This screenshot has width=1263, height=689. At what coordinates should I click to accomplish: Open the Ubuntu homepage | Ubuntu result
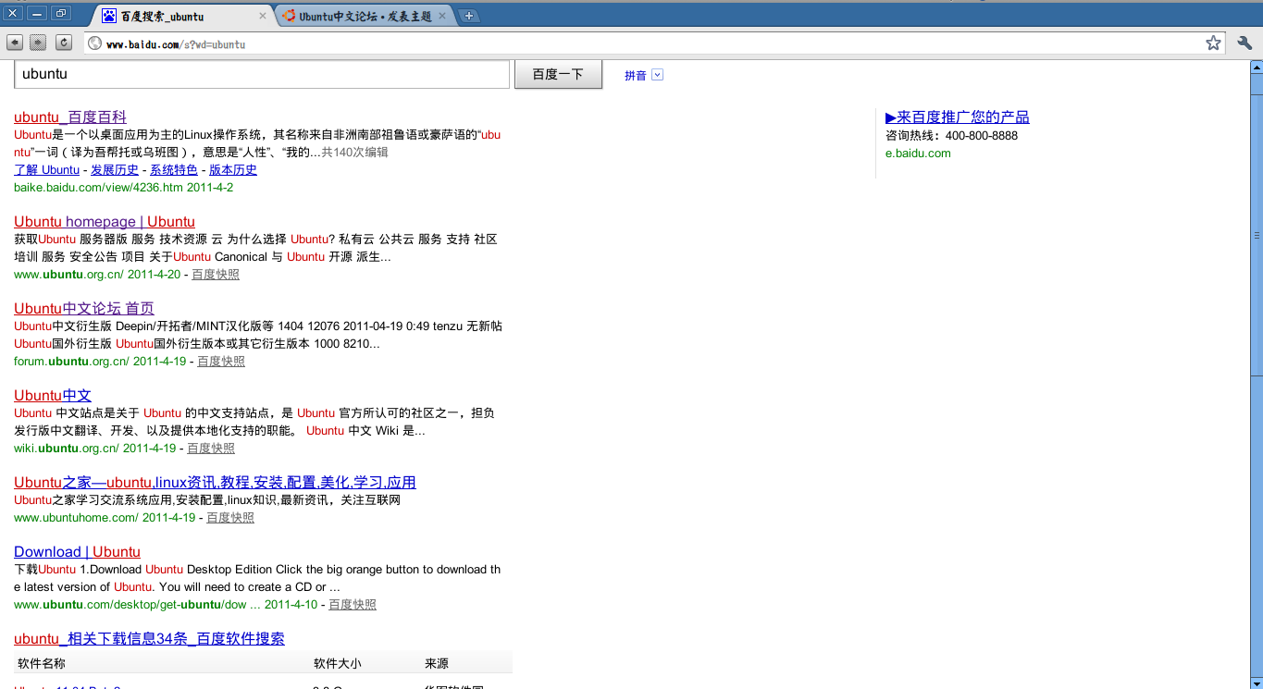pos(105,222)
